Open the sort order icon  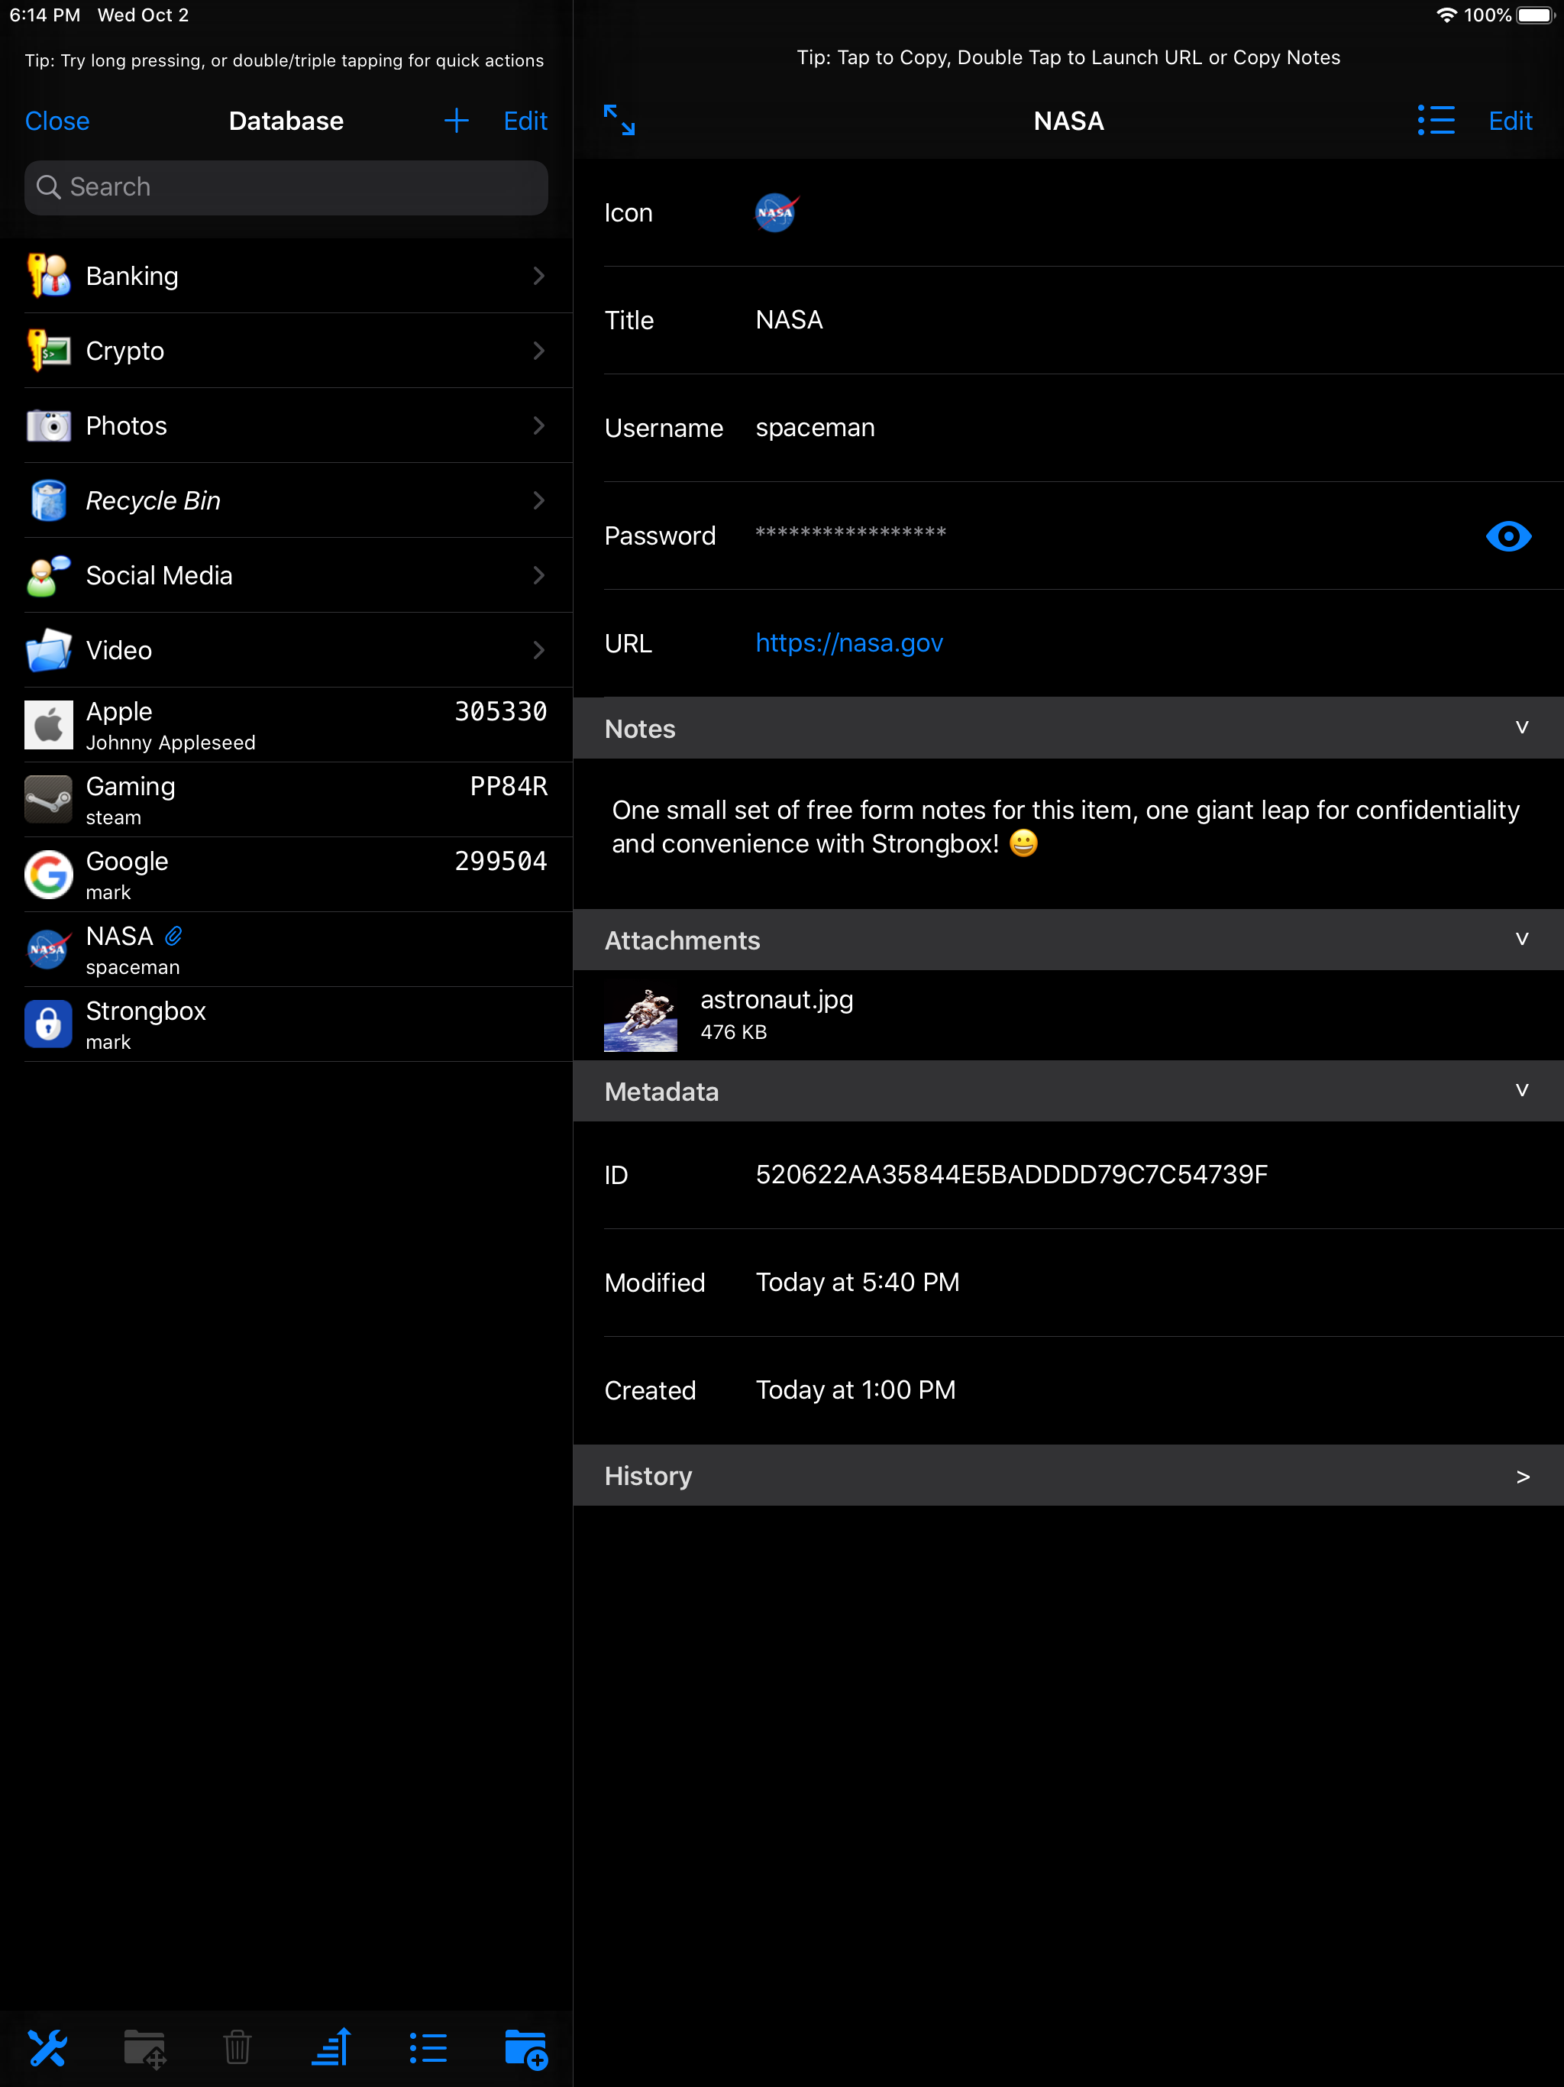click(331, 2048)
